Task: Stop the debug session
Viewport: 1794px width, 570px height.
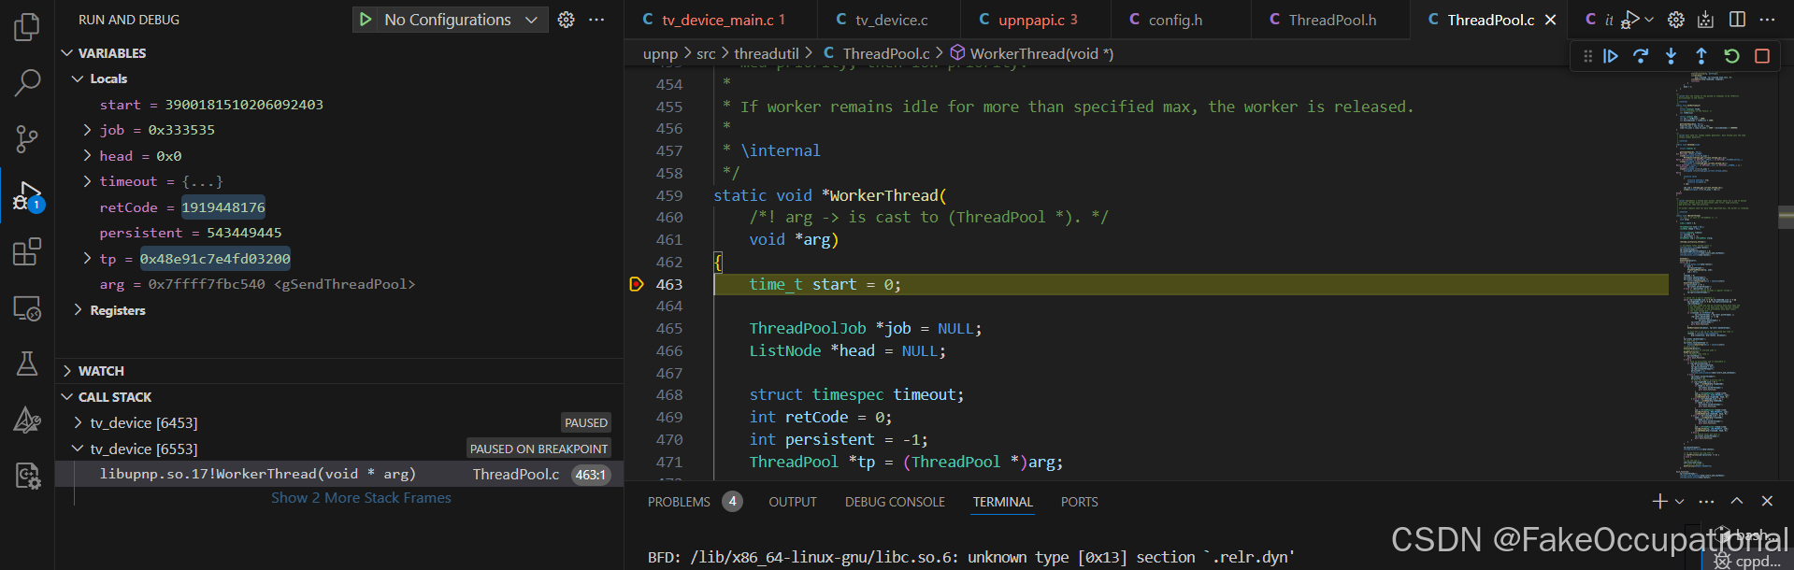Action: click(1762, 56)
